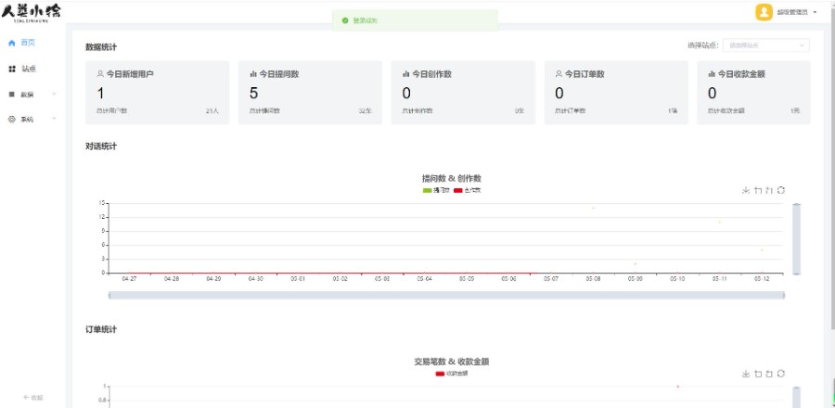Reset area zoom on 交易笔数 chart
Image resolution: width=835 pixels, height=408 pixels.
pos(769,374)
